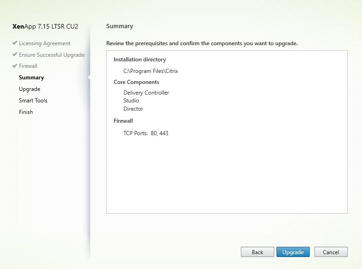
Task: Cancel the installer with the Cancel button
Action: (x=331, y=252)
